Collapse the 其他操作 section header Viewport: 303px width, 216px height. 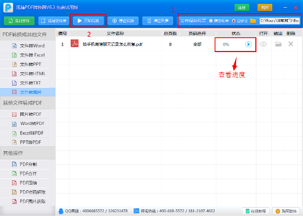(x=27, y=153)
